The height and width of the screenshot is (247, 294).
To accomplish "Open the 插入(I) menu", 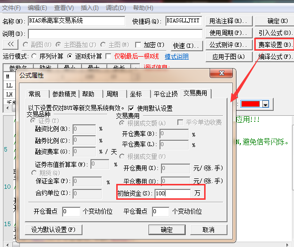I will tap(89, 8).
